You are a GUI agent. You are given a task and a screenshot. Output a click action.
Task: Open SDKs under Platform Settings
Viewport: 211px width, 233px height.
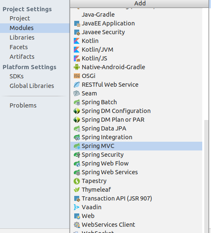click(17, 76)
